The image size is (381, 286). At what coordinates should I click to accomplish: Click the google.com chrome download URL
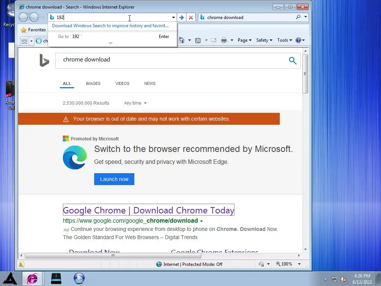[x=131, y=221]
